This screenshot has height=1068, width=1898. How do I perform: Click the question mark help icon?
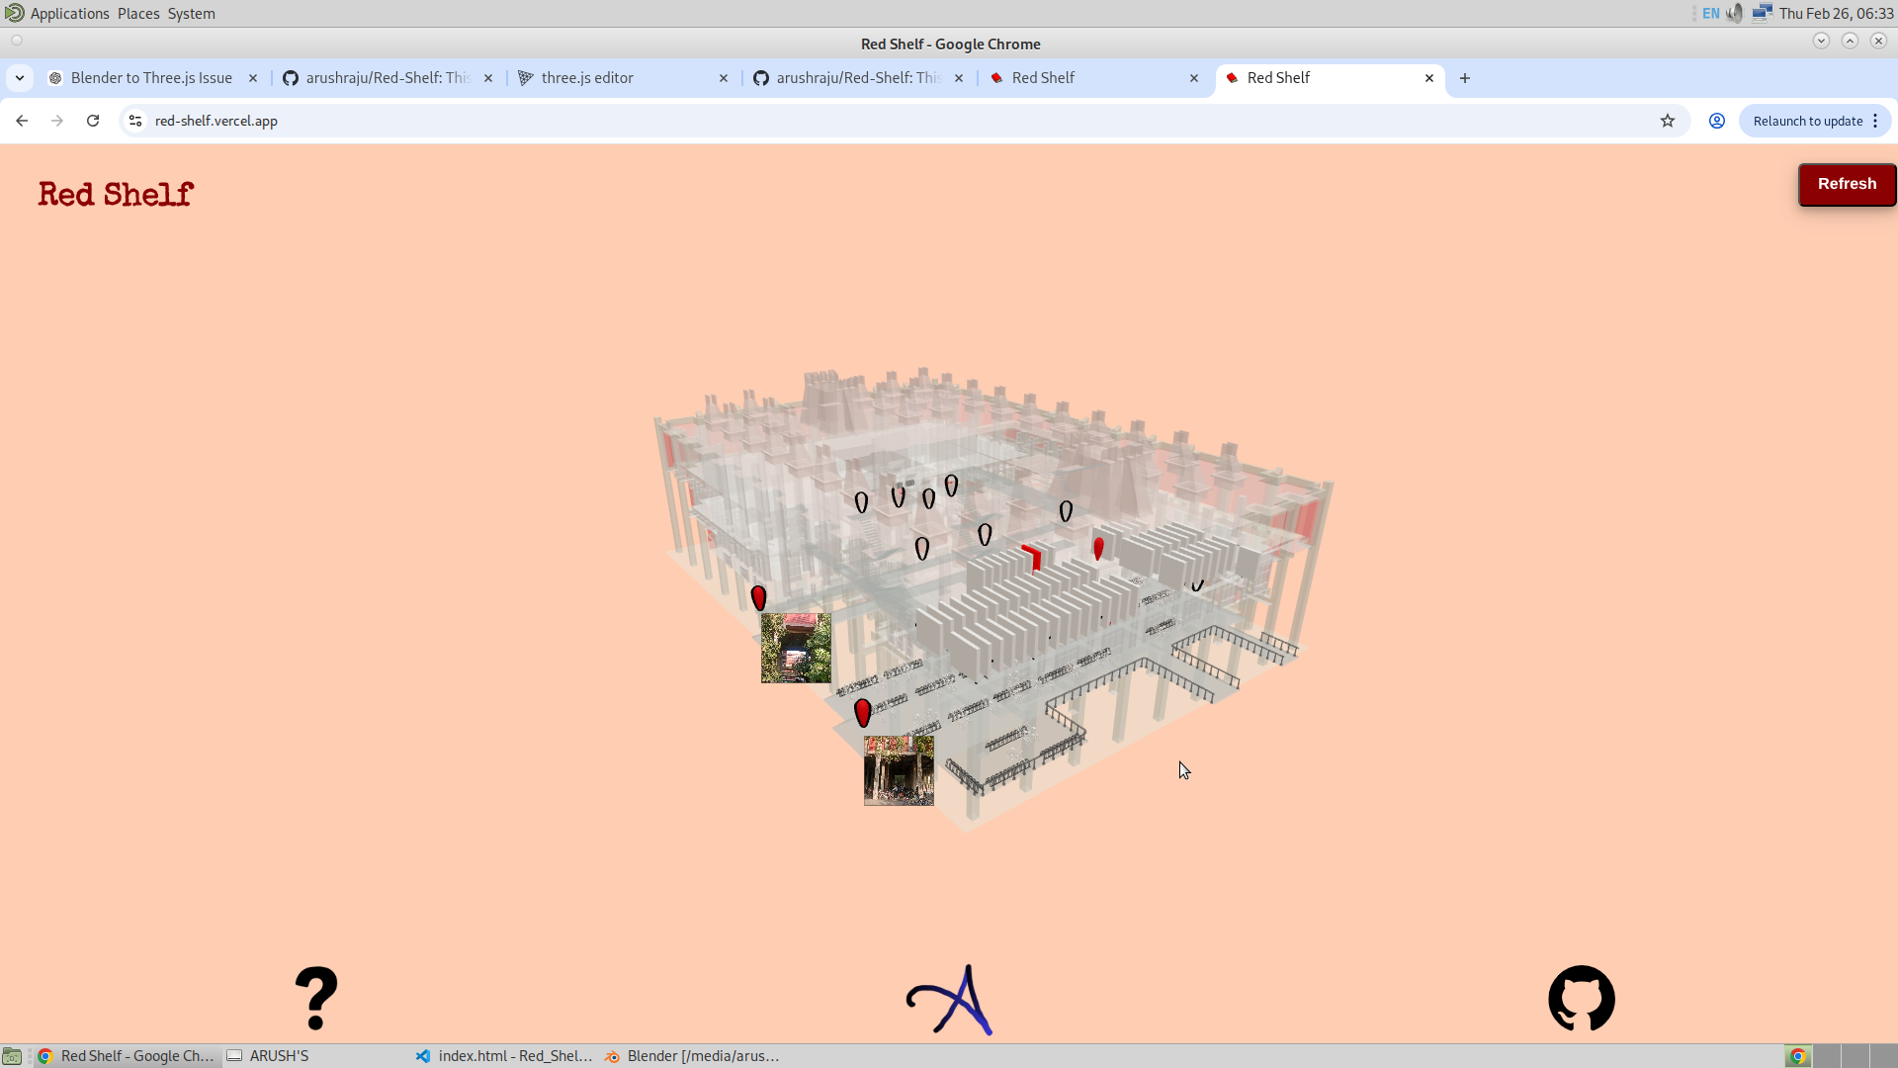tap(316, 998)
